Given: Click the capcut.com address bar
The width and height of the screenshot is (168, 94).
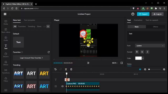Looking at the screenshot, I should [75, 8].
